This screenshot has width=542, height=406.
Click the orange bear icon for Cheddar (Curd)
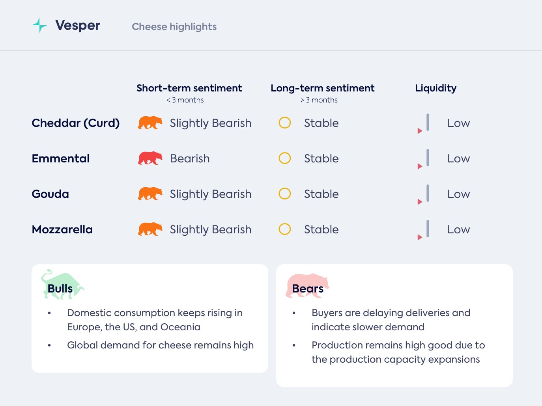(x=150, y=123)
